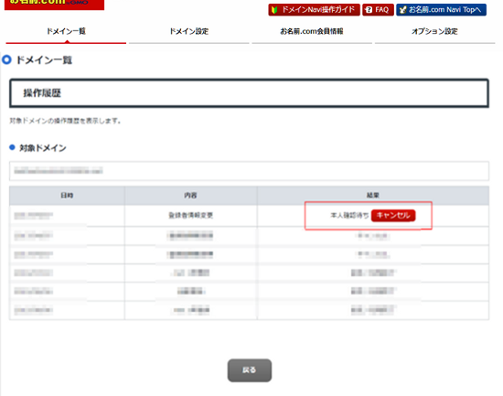Click the 結果 column header
The image size is (503, 396).
pyautogui.click(x=373, y=196)
